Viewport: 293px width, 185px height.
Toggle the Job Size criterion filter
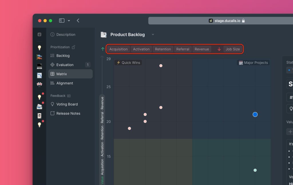click(233, 49)
